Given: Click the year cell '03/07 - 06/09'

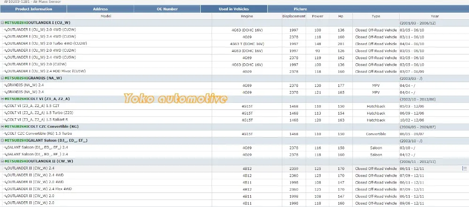Looking at the screenshot, I should (412, 72).
